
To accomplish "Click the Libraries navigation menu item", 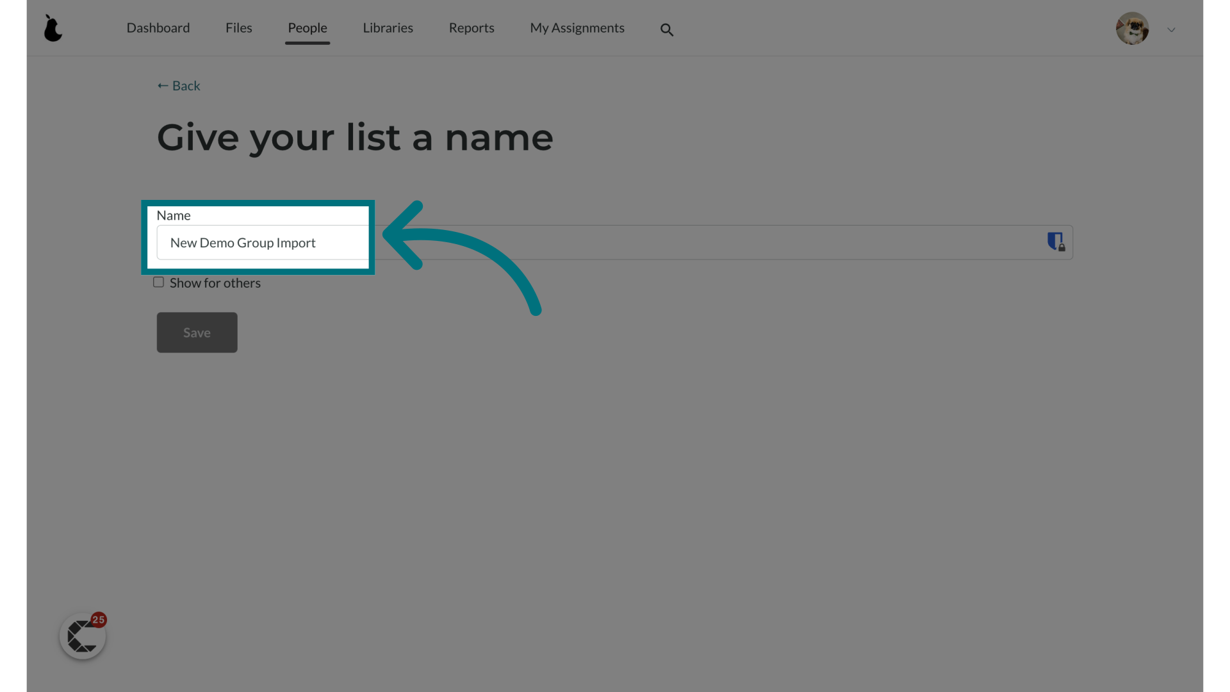I will click(x=388, y=27).
